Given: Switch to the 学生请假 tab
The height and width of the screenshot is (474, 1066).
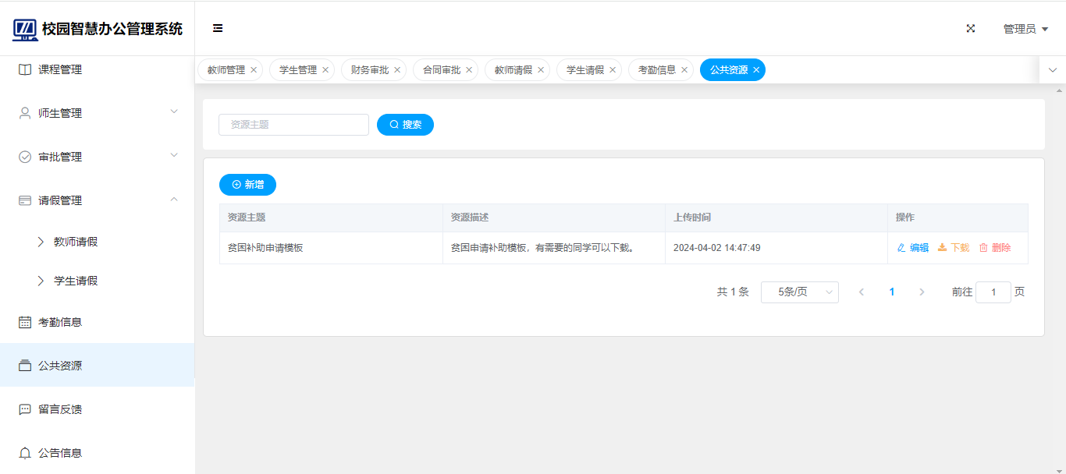Looking at the screenshot, I should coord(585,70).
